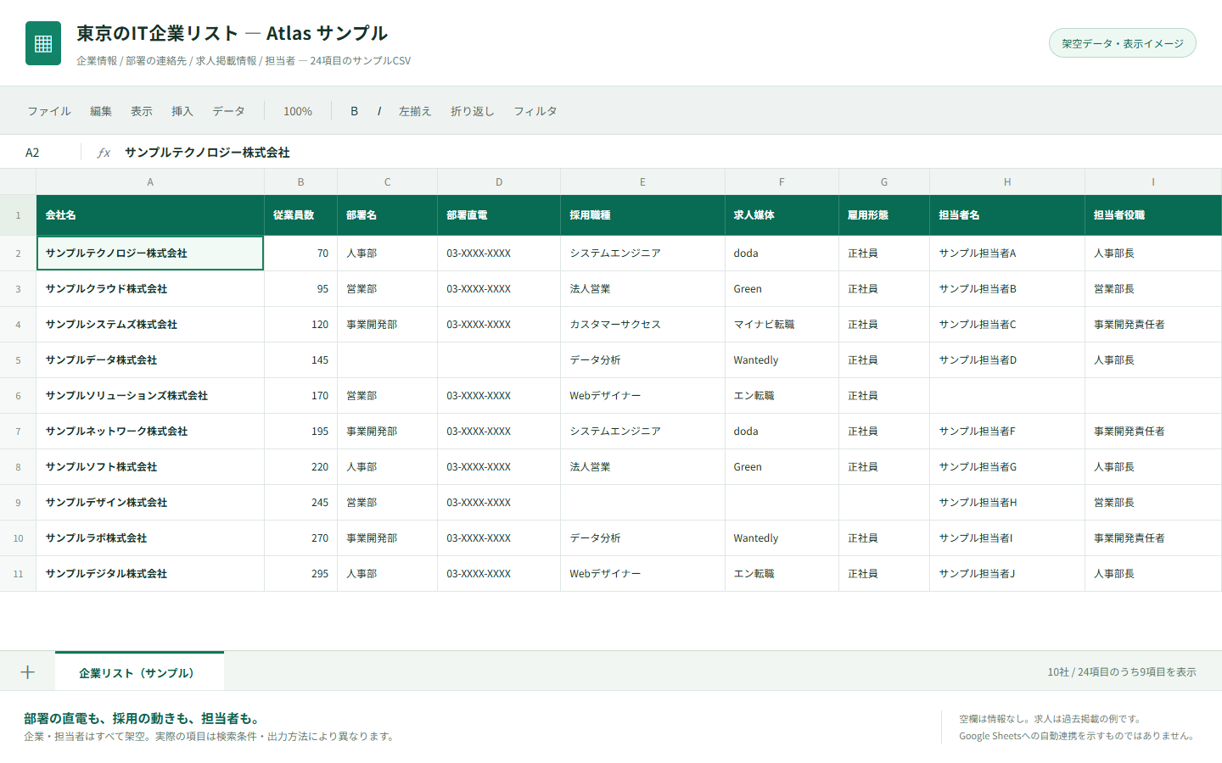Click the fx formula icon
Image resolution: width=1222 pixels, height=763 pixels.
pos(104,153)
